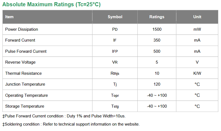Screen dimensions: 221x131
Task: Click the Power Dissipation row label
Action: (22, 29)
